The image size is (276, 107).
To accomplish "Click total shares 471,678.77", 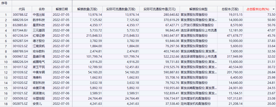I will pyautogui.click(x=235, y=36).
